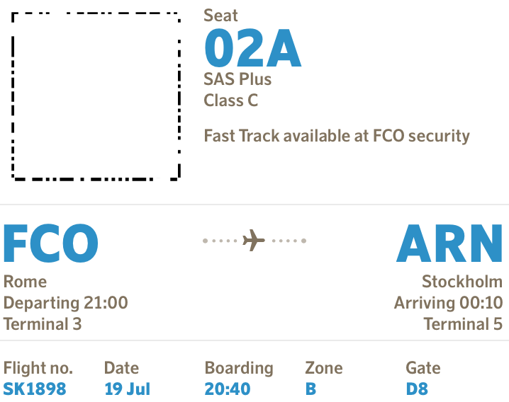
Task: Click the Class C text
Action: 231,100
